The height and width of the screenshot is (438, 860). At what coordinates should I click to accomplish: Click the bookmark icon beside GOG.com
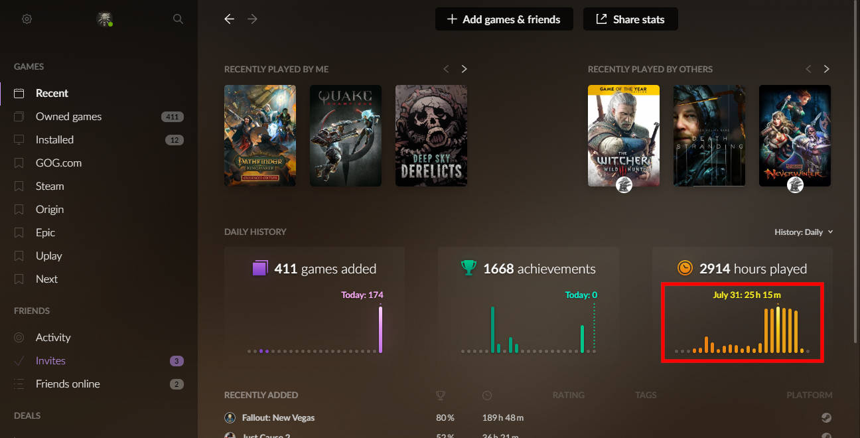19,163
